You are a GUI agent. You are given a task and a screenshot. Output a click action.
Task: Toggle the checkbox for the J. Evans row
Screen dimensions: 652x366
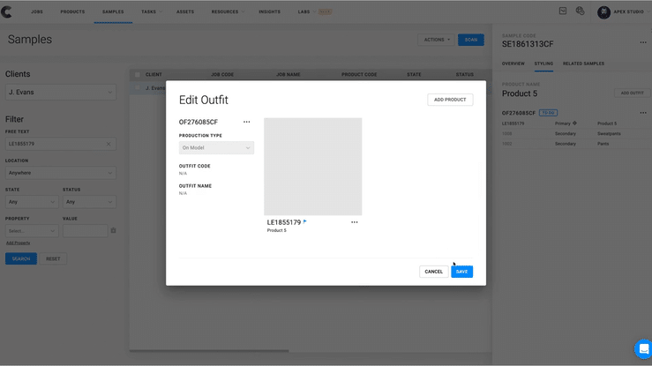coord(138,88)
